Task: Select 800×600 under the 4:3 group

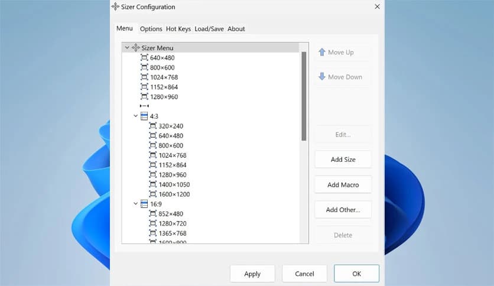Action: tap(171, 145)
